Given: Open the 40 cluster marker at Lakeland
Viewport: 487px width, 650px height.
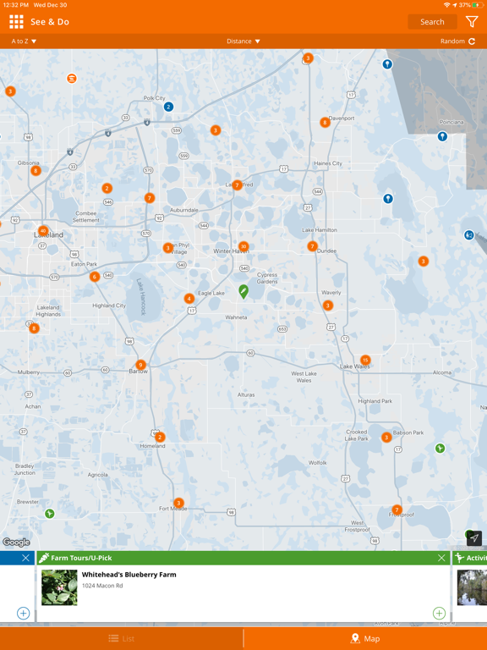Looking at the screenshot, I should (43, 231).
